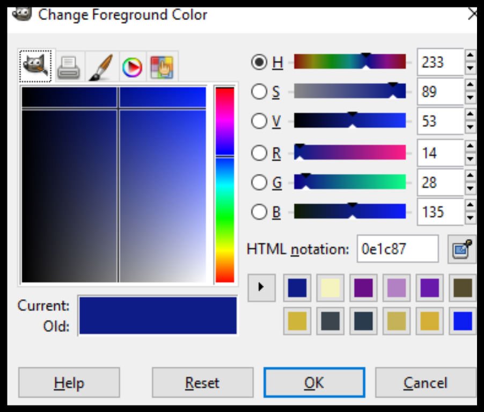Decrease the G value with down arrow
The width and height of the screenshot is (484, 412).
[x=470, y=189]
